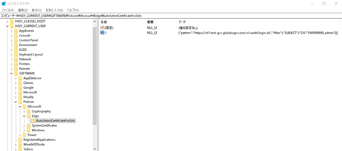
Task: Collapse the Edge key
Action: pyautogui.click(x=24, y=116)
